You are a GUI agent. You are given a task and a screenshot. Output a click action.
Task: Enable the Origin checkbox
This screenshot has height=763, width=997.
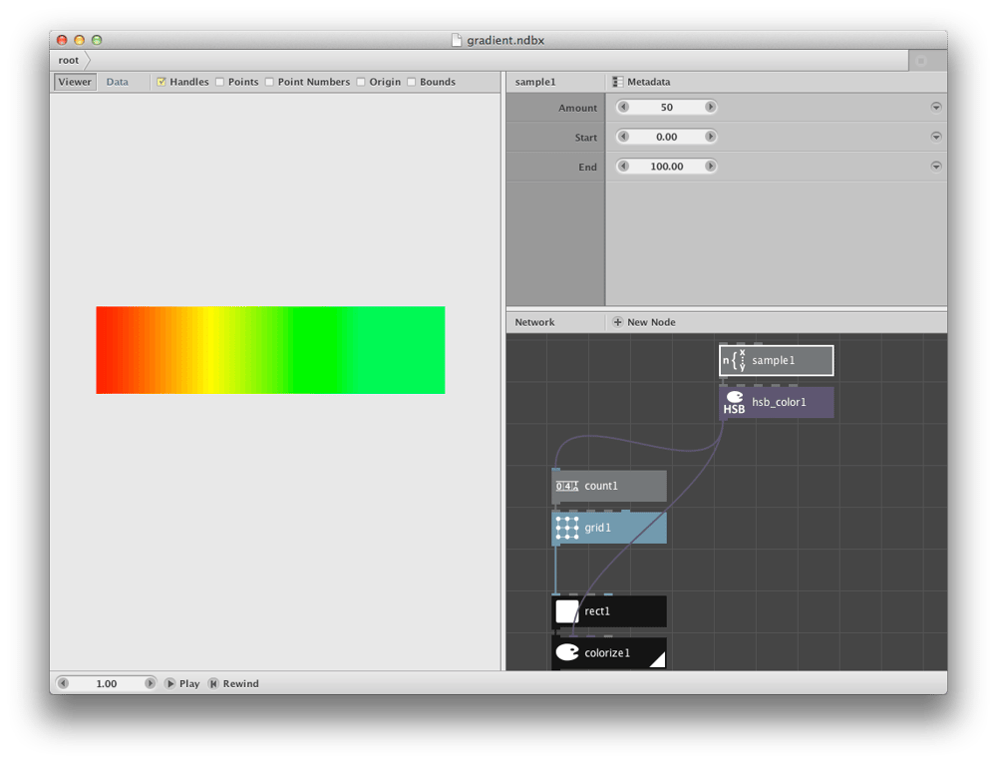pos(361,82)
